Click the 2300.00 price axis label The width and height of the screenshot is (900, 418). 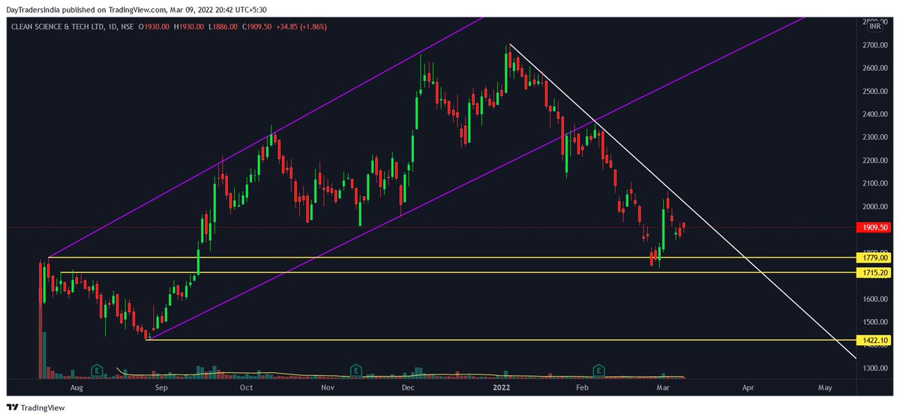874,137
